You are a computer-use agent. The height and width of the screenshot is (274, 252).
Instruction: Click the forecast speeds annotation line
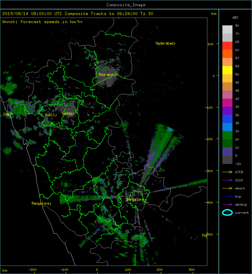click(43, 22)
